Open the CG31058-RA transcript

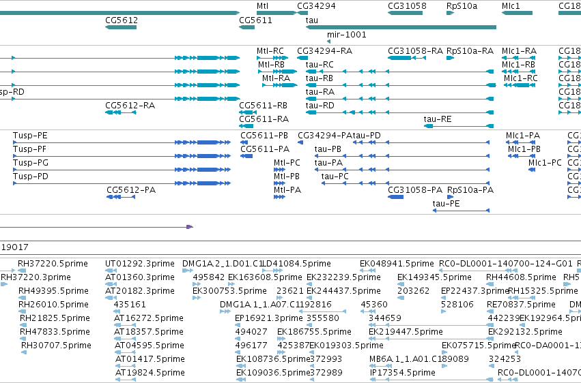(406, 58)
